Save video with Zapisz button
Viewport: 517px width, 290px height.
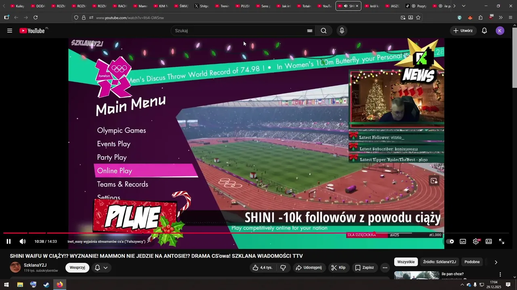click(x=364, y=267)
